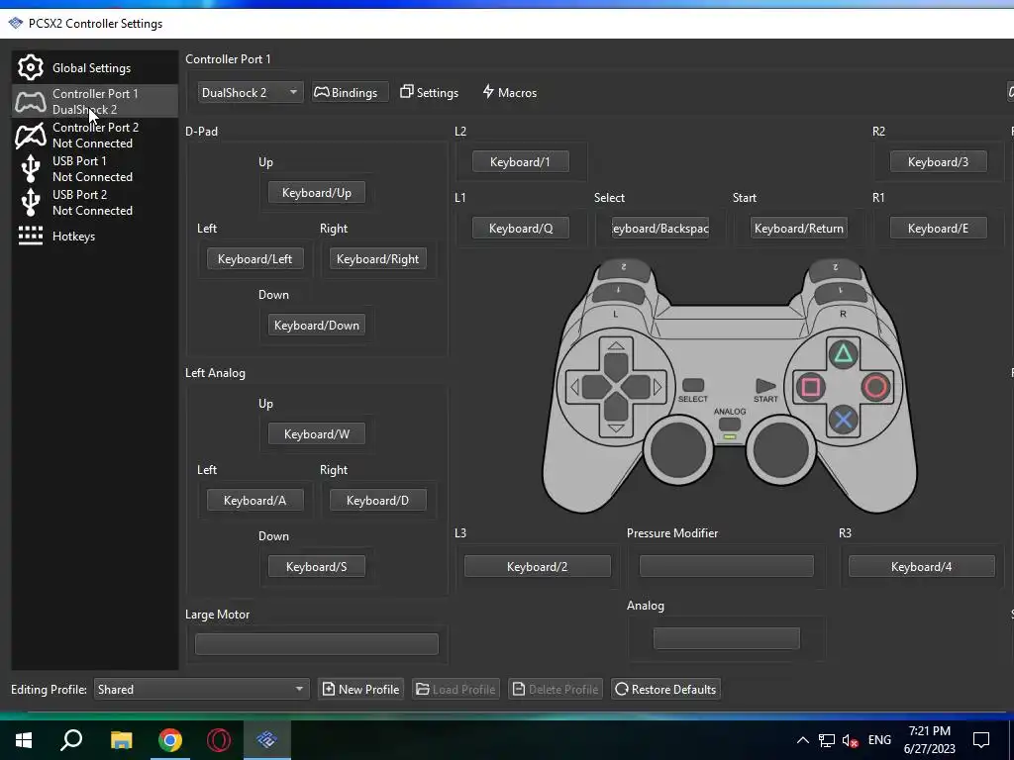The image size is (1014, 760).
Task: Select Global Settings text in sidebar
Action: tap(92, 68)
